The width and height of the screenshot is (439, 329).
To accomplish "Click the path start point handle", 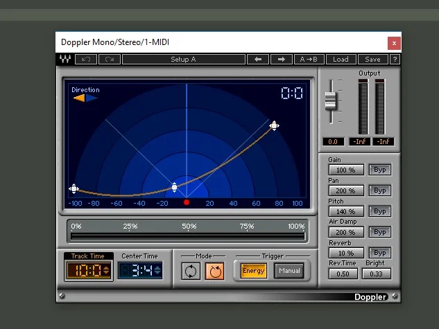I will (74, 189).
